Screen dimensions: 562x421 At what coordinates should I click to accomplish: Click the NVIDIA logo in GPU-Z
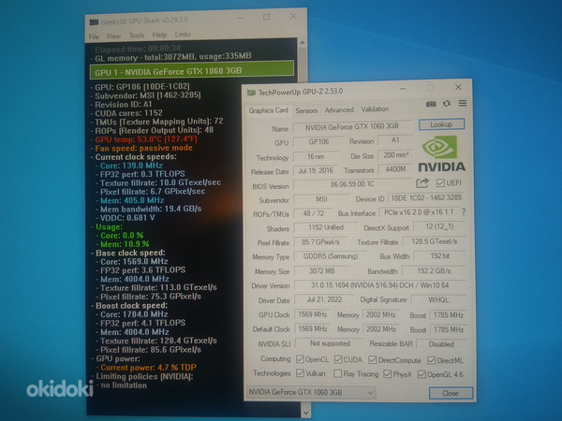point(441,153)
